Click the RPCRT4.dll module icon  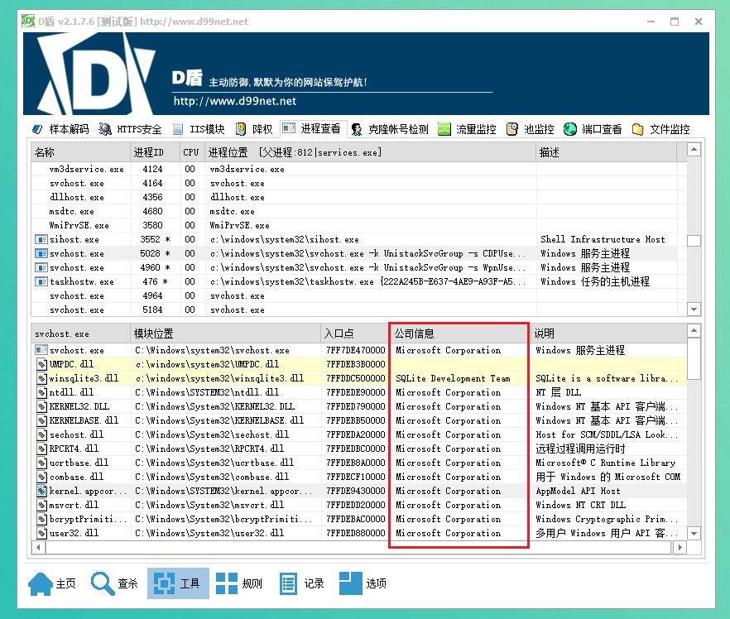pyautogui.click(x=42, y=449)
